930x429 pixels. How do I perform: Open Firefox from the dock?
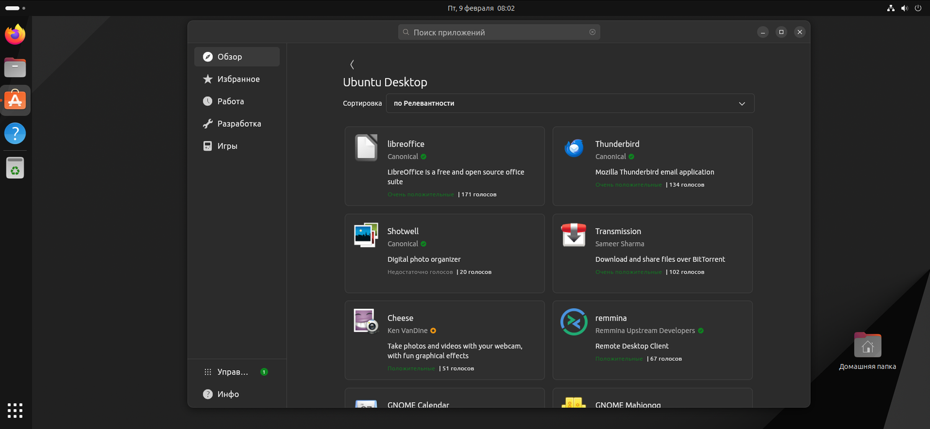[15, 34]
